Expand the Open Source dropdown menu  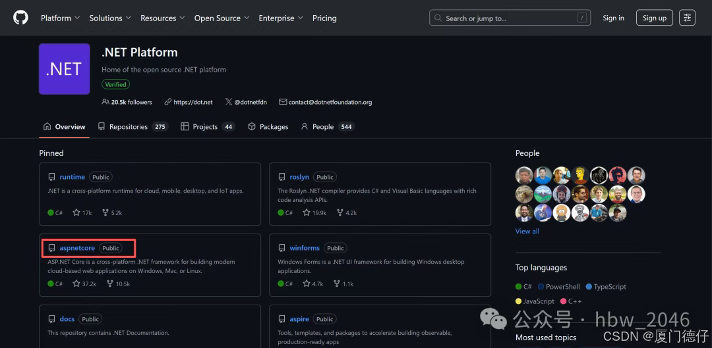click(x=222, y=18)
